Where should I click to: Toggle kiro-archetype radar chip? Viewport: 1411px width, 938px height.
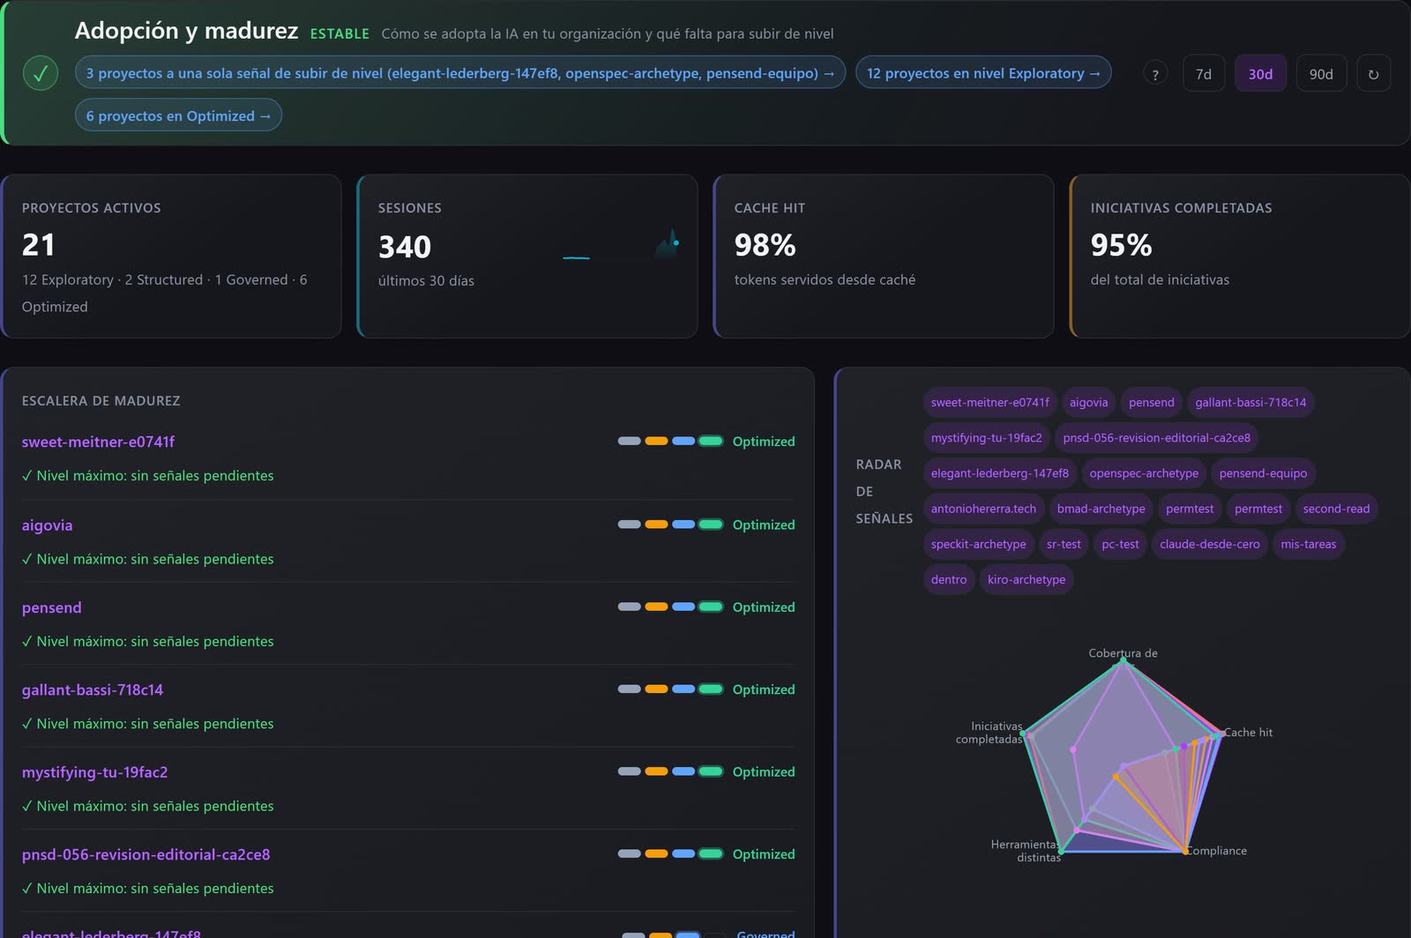click(x=1027, y=579)
